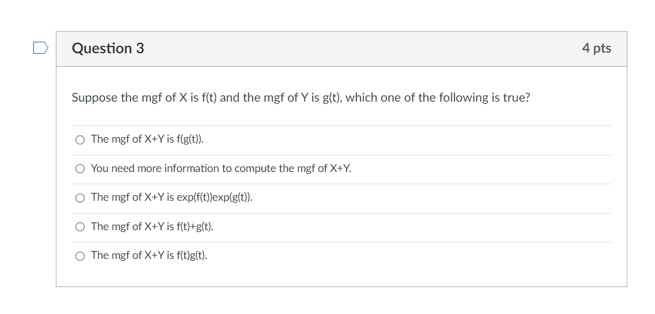Click the question prompt about mgf of X
Screen dimensions: 655x314
[x=301, y=98]
